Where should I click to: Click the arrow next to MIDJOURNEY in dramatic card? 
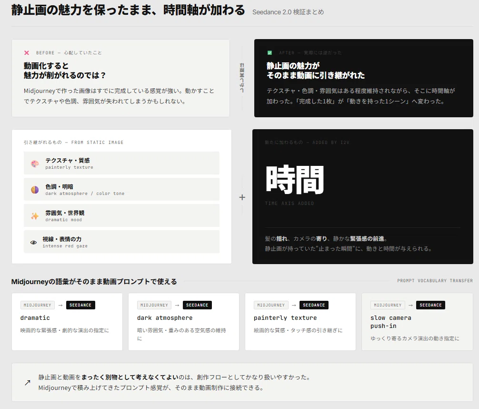coord(60,305)
